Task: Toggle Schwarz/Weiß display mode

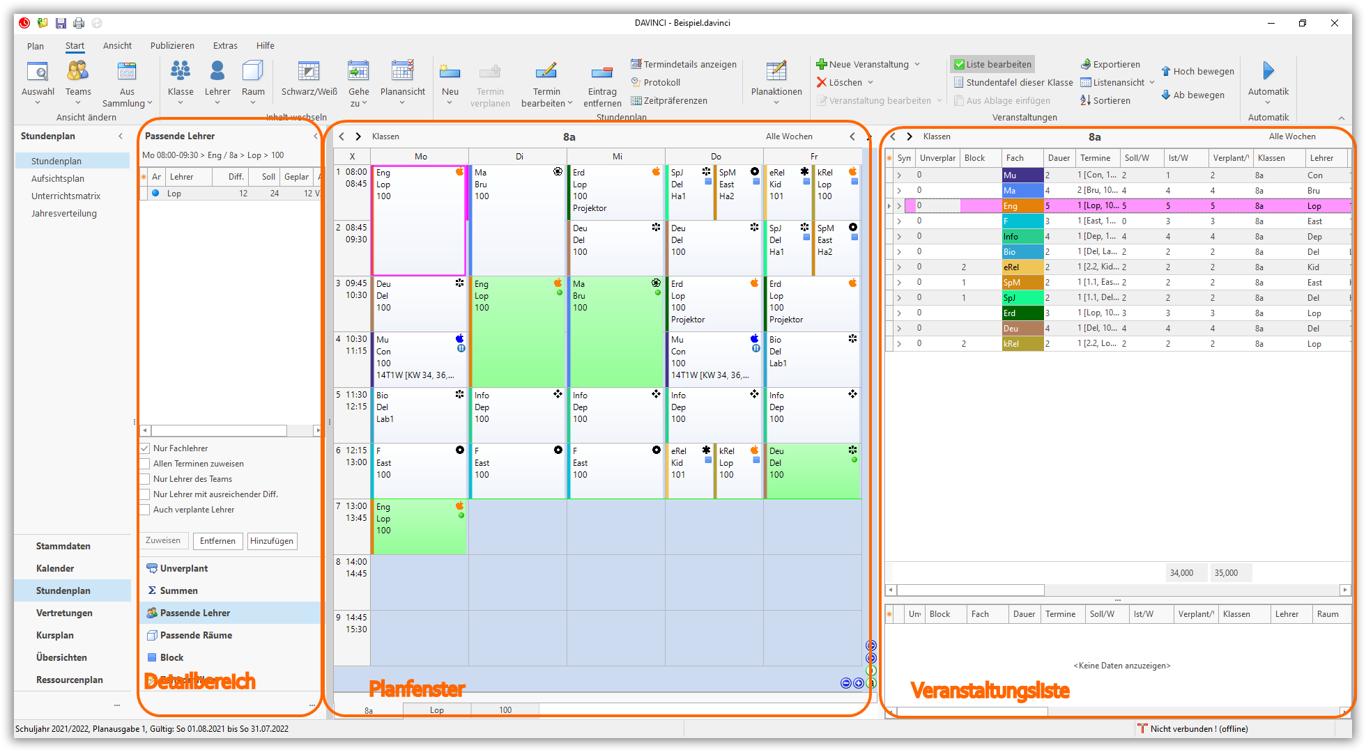Action: pyautogui.click(x=309, y=72)
